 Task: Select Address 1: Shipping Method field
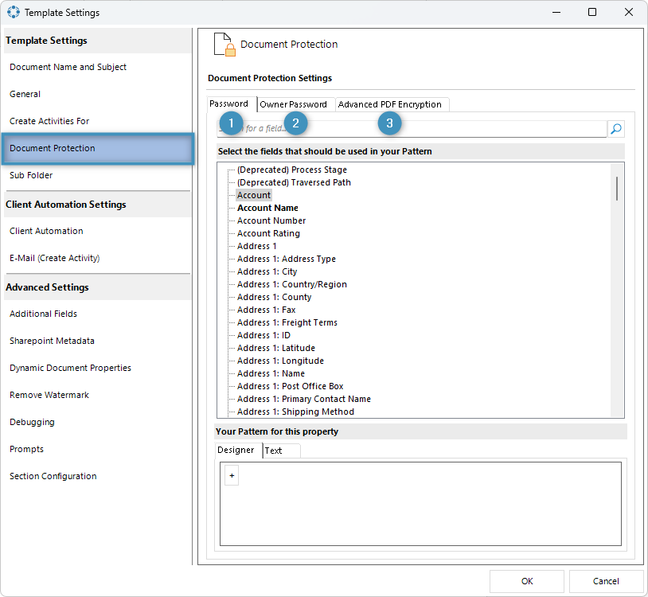click(295, 412)
